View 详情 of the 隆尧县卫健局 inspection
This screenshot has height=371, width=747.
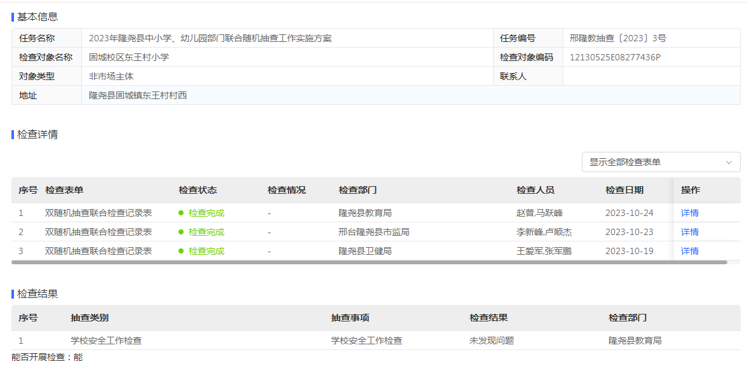(x=689, y=250)
